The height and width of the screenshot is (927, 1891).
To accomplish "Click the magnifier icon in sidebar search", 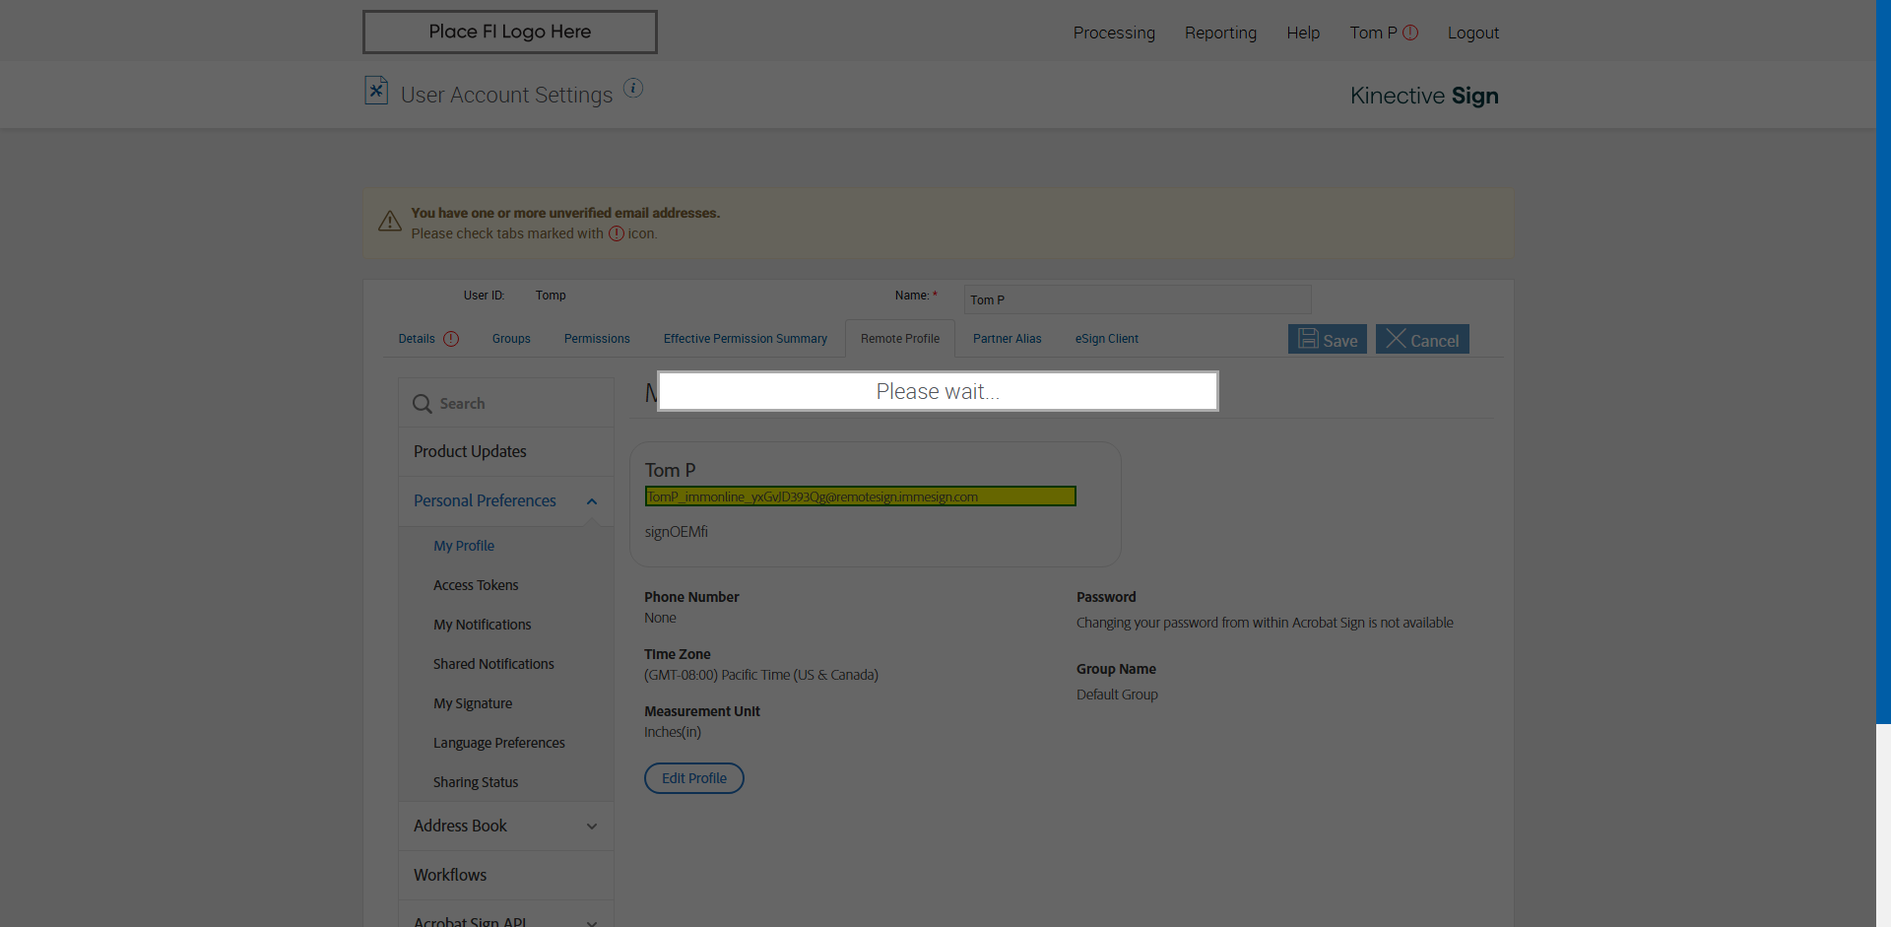I will (x=423, y=404).
